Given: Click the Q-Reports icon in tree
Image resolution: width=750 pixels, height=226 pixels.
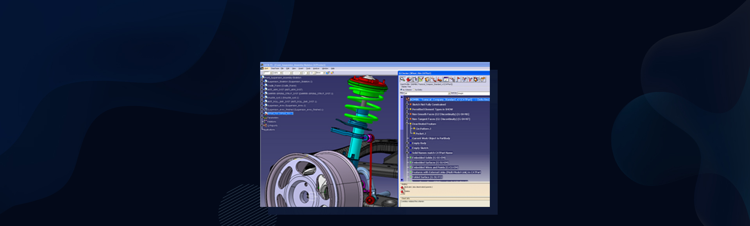Looking at the screenshot, I should (265, 125).
